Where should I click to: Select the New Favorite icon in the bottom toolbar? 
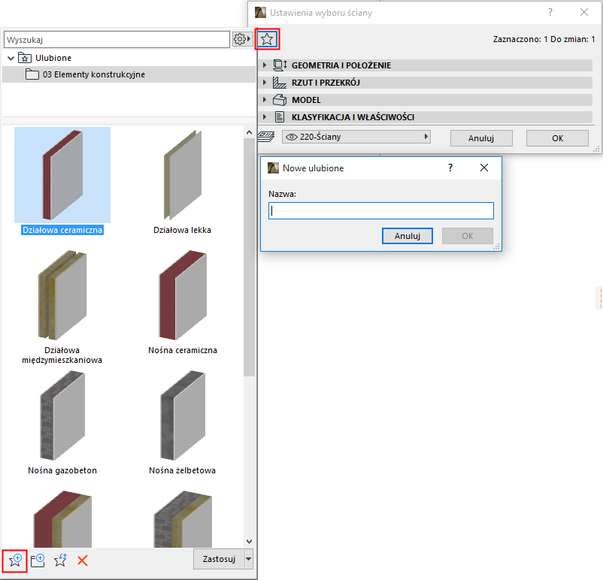coord(14,560)
